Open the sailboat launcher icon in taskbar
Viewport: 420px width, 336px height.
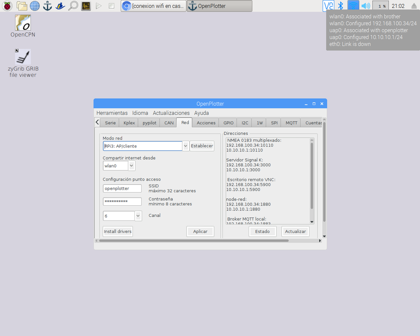click(60, 6)
